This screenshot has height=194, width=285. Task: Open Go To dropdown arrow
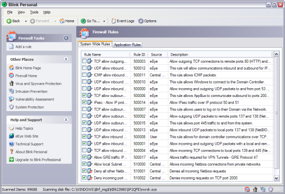104,21
